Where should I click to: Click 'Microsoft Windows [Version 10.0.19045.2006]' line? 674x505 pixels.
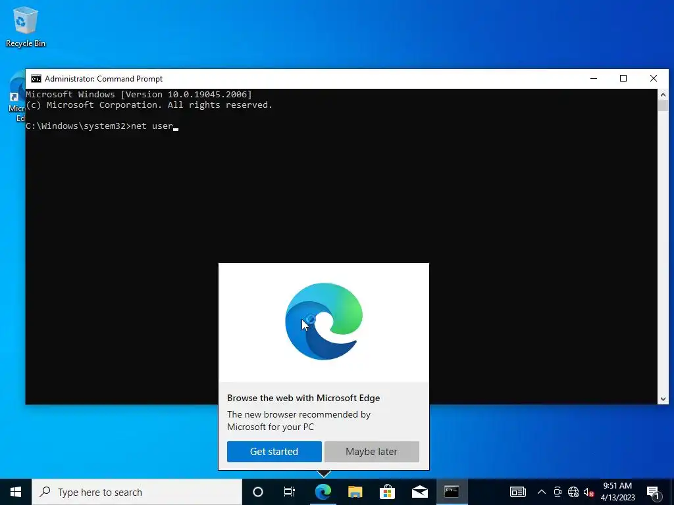tap(139, 95)
